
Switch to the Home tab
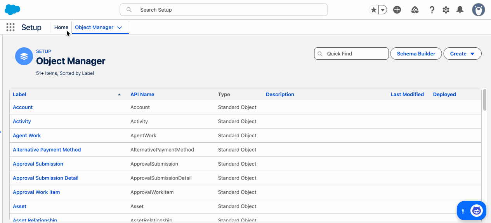61,27
